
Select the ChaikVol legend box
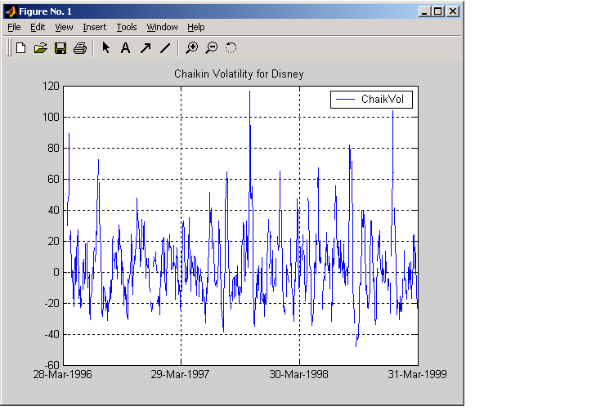point(371,100)
